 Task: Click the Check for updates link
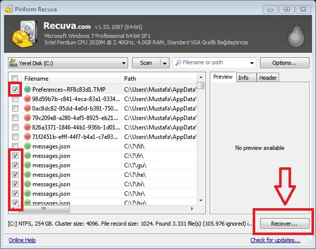point(275,240)
